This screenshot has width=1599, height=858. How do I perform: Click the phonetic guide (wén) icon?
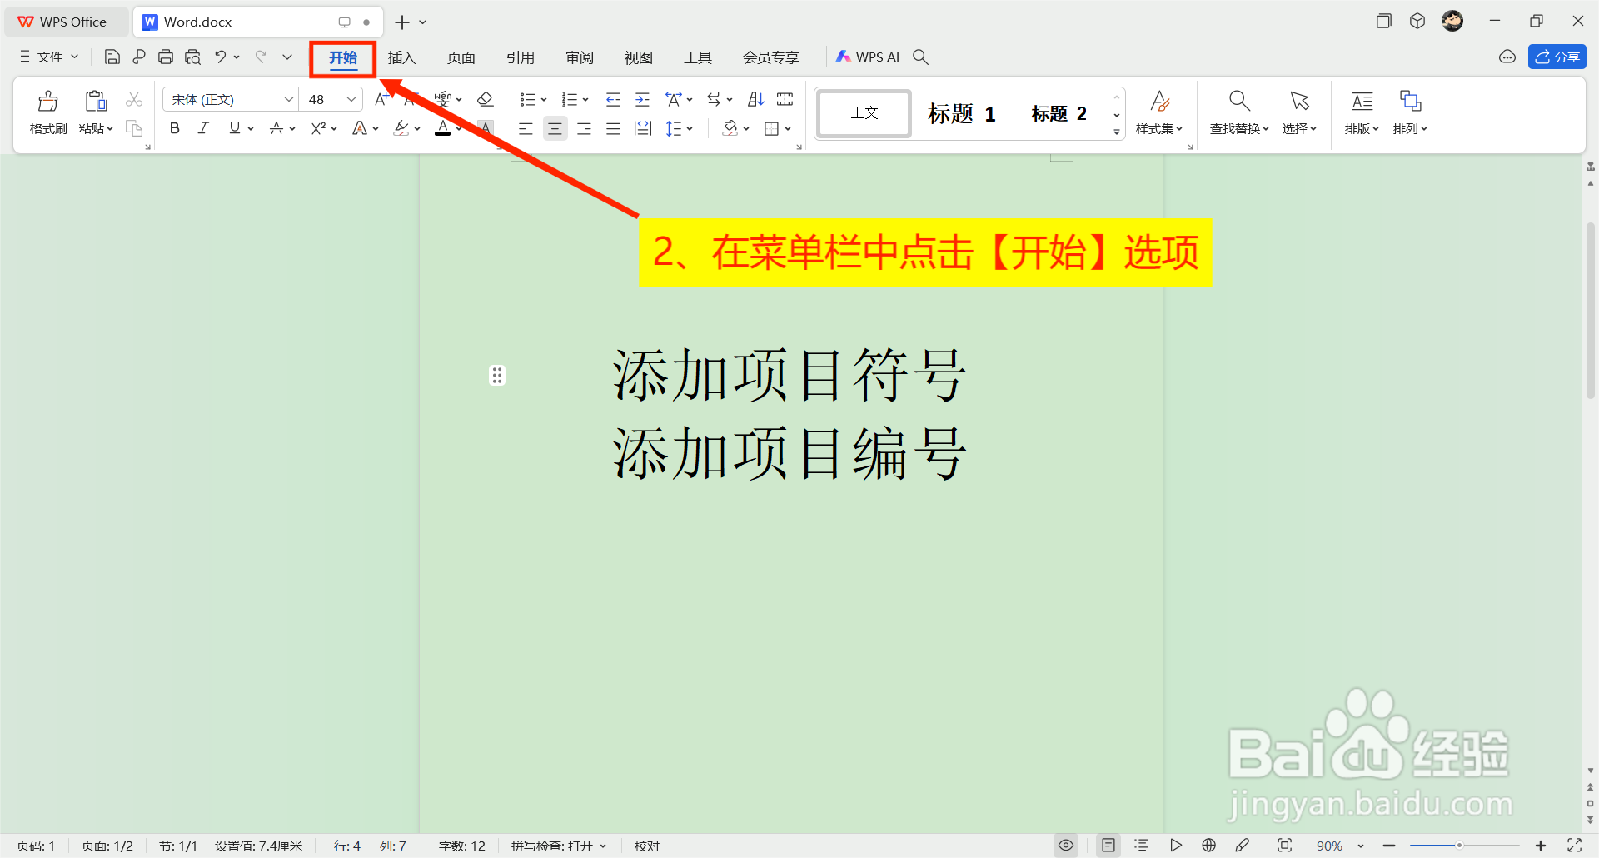pyautogui.click(x=443, y=100)
